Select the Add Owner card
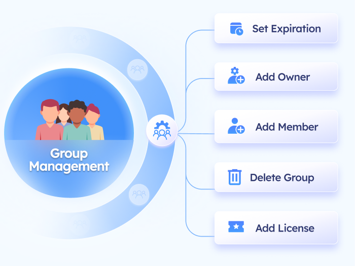355x266 pixels. [276, 77]
